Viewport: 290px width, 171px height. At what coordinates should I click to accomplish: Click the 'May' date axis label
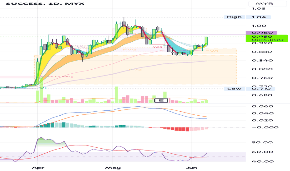tap(113, 168)
